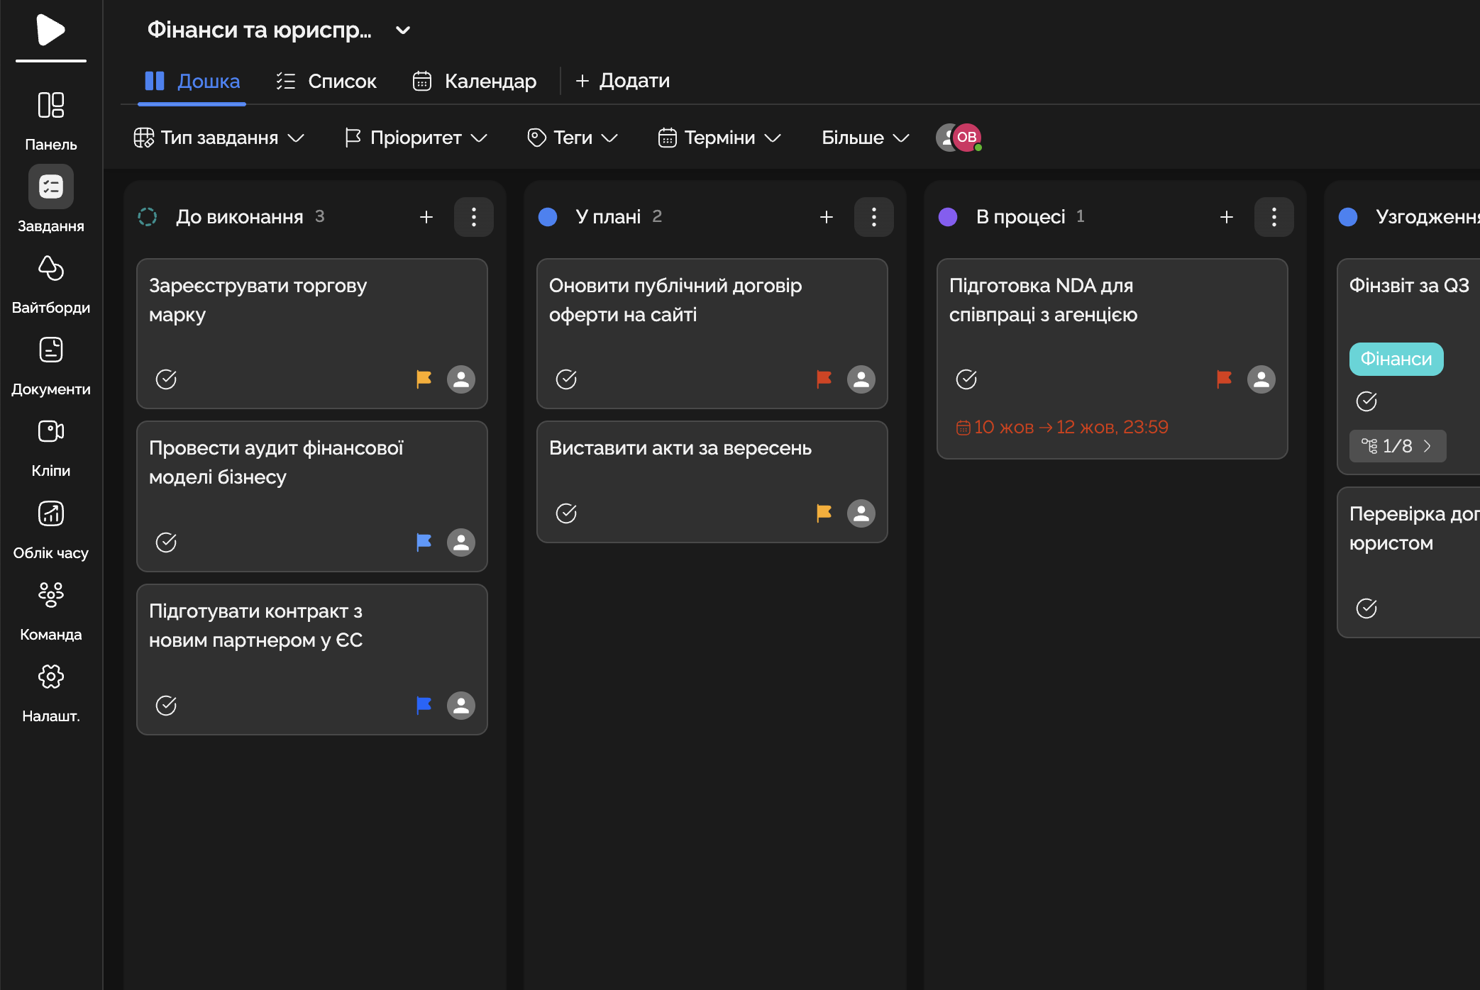Click the Фінанси teal tag label
The height and width of the screenshot is (990, 1480).
[1396, 360]
